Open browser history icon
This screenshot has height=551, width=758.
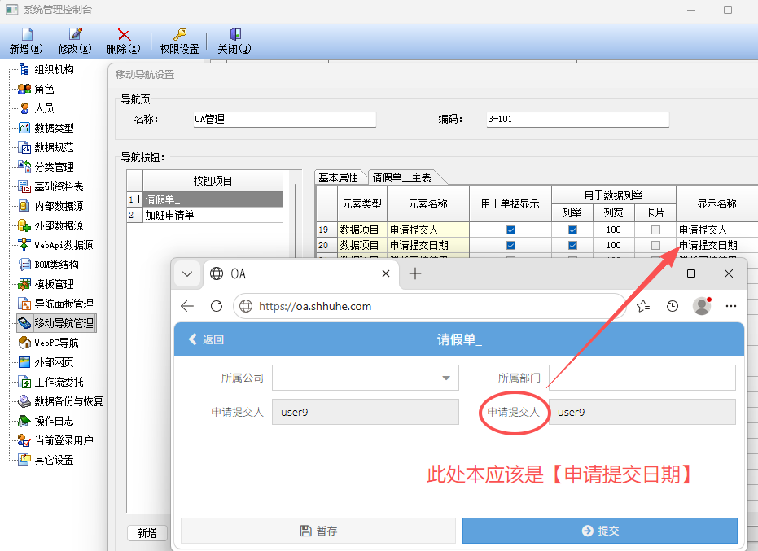(x=673, y=306)
